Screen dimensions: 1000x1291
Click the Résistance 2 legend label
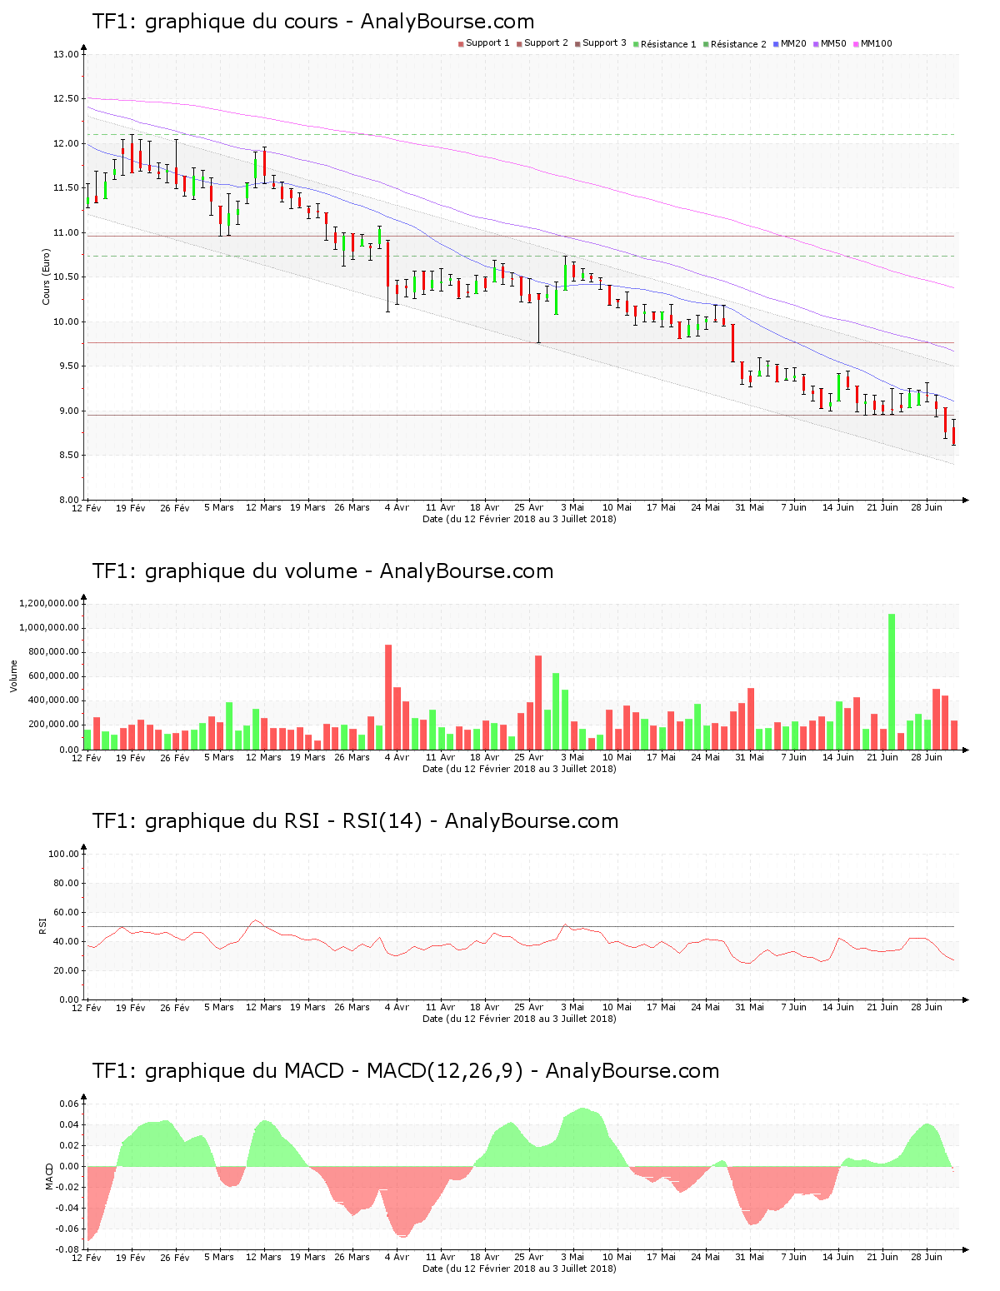point(738,44)
